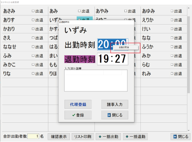The height and width of the screenshot is (142, 192).
Task: Toggle the 出退 checkbox for らむ
Action: click(x=172, y=64)
